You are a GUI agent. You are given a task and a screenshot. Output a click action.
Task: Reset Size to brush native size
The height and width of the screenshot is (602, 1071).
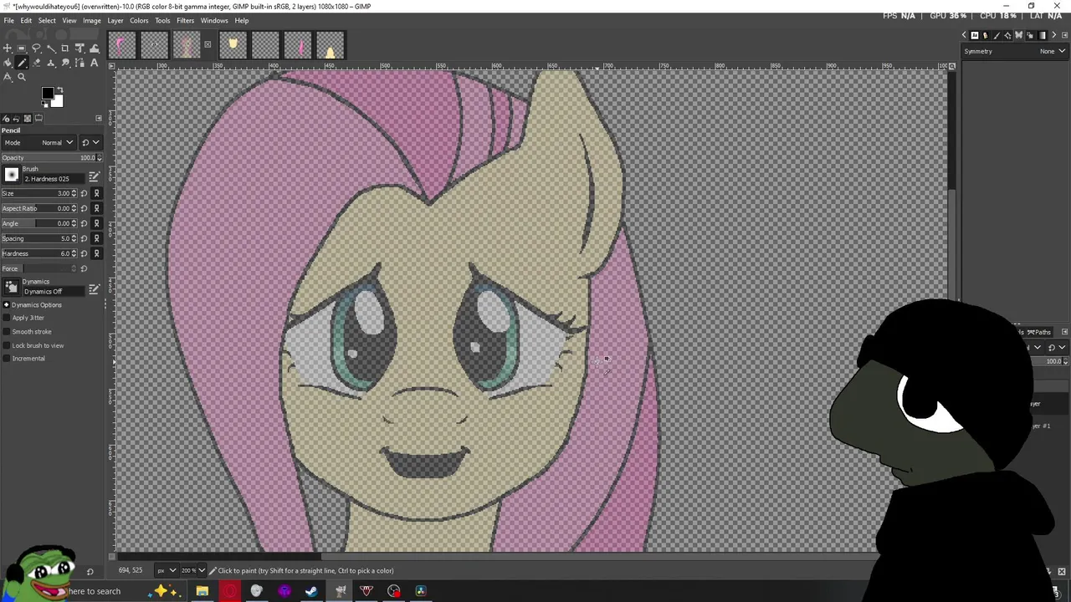click(x=84, y=193)
